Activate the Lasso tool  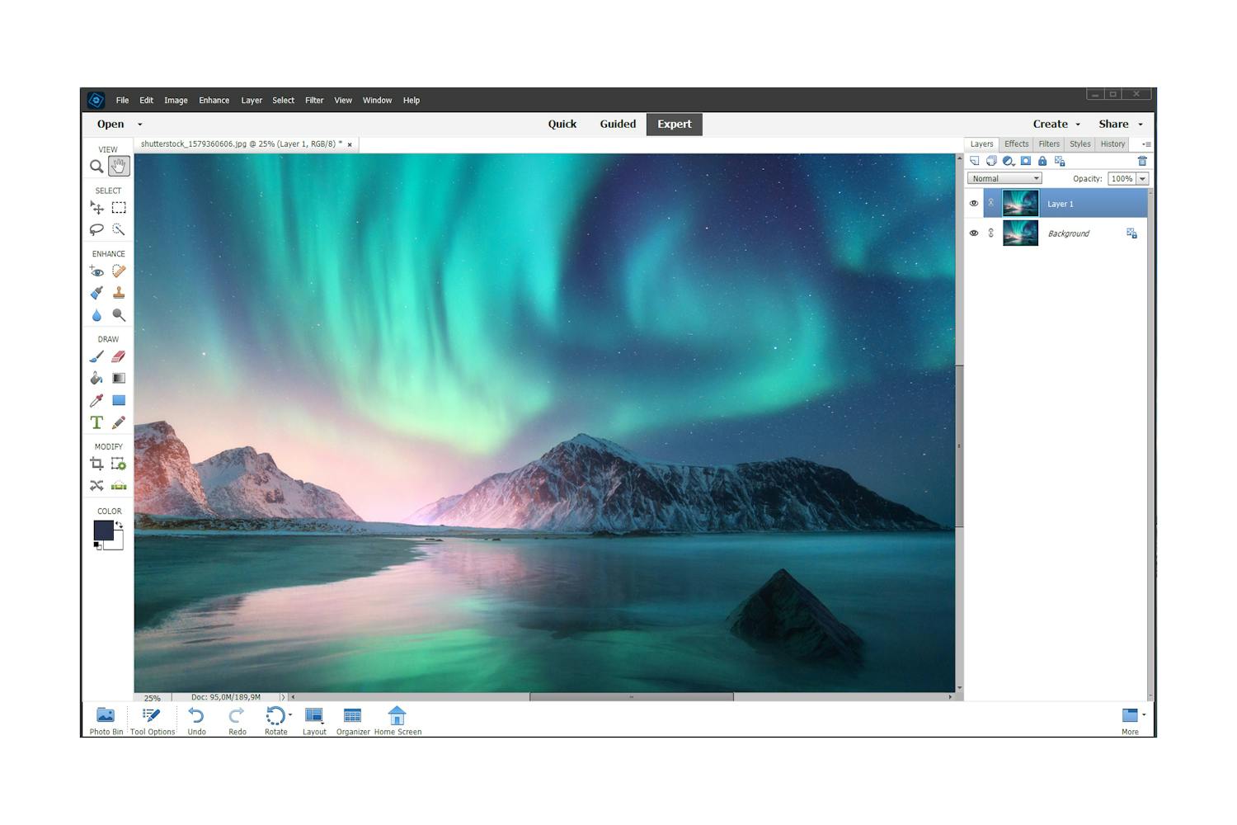click(96, 230)
